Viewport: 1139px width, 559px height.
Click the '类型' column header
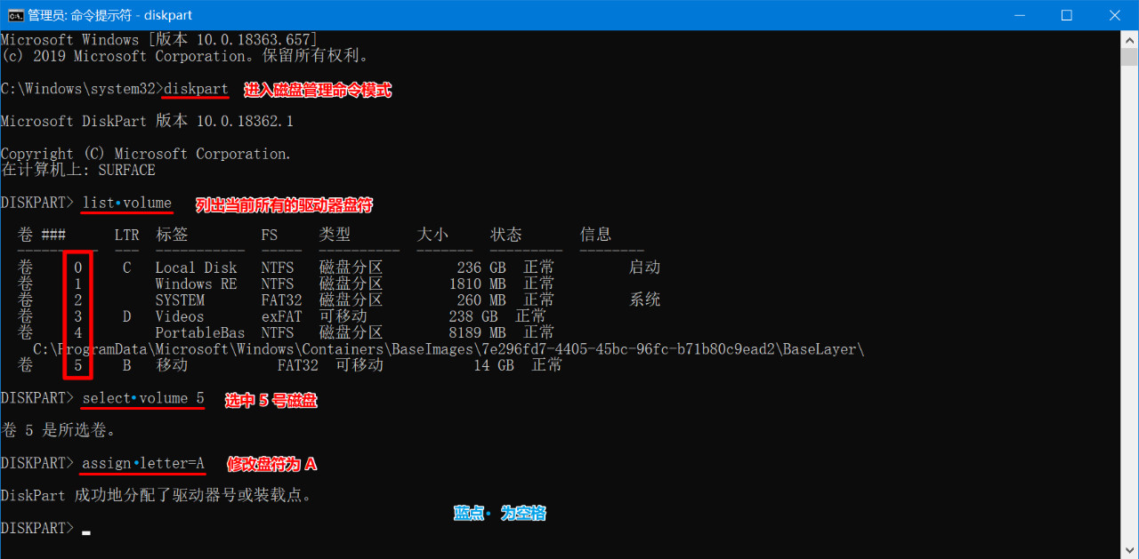tap(335, 236)
